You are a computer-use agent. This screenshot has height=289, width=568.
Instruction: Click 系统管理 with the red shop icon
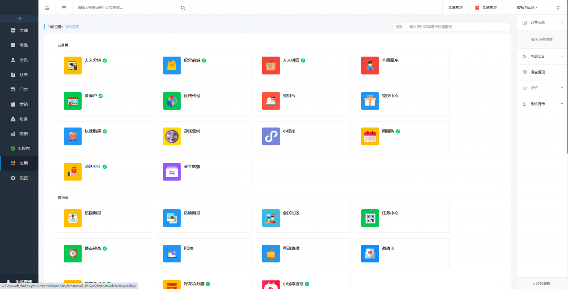[486, 7]
